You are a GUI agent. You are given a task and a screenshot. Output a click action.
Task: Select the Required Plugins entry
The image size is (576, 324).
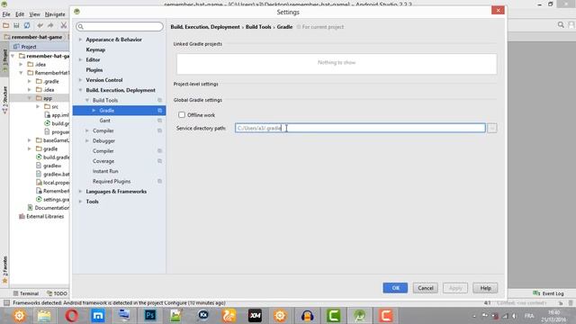coord(112,181)
